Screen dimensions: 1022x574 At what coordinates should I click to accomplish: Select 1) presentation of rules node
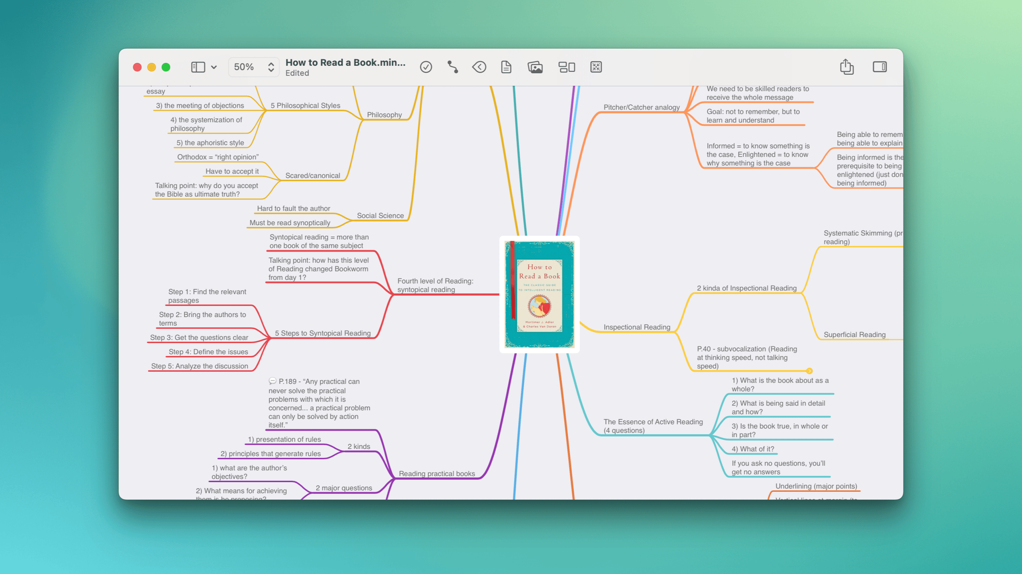click(284, 439)
